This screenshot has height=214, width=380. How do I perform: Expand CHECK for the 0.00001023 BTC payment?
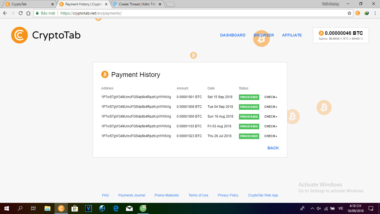click(x=270, y=136)
